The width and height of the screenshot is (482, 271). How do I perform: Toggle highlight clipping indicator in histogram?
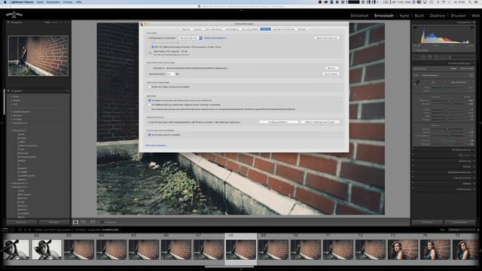472,28
